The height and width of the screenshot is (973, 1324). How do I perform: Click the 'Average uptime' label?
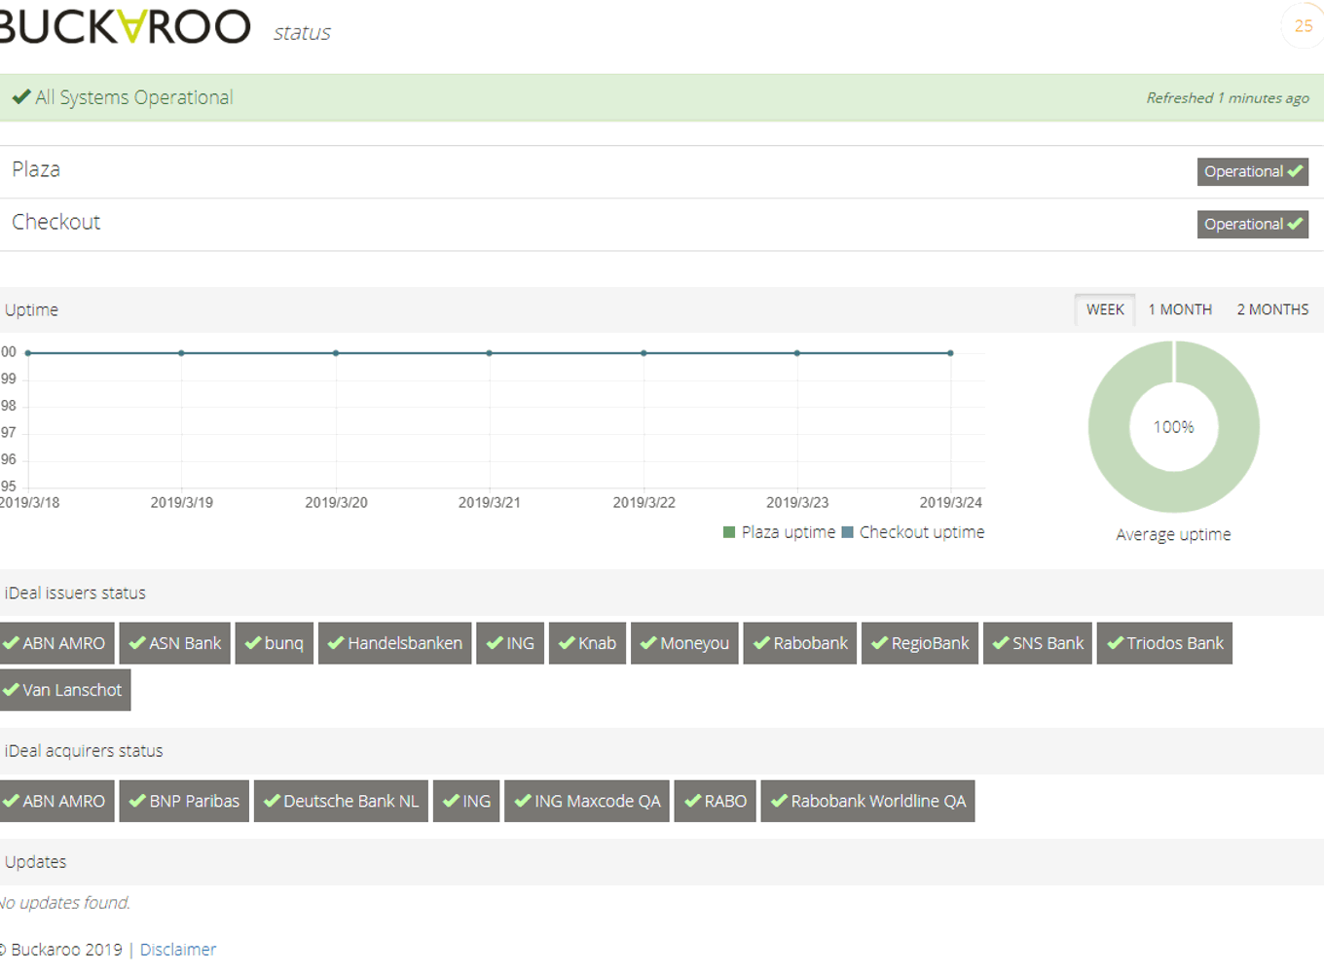pyautogui.click(x=1173, y=534)
